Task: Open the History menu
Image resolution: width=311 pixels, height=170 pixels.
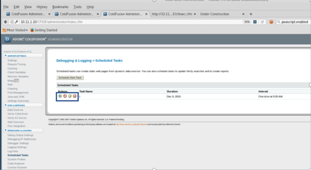Action: pyautogui.click(x=42, y=7)
